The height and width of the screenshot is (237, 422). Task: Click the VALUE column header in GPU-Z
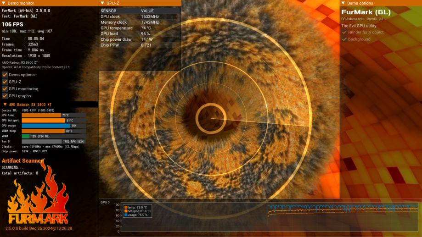tap(147, 11)
